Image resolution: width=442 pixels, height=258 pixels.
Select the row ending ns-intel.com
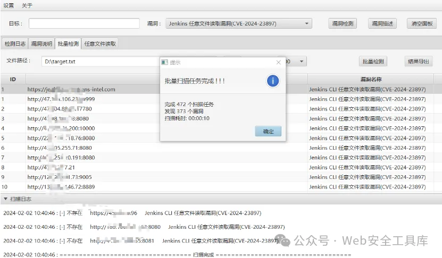click(x=221, y=89)
